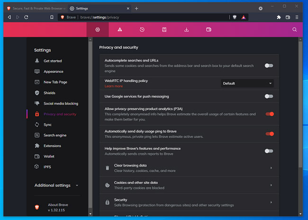
Task: Click the Sync arrows icon in sidebar
Action: (37, 124)
